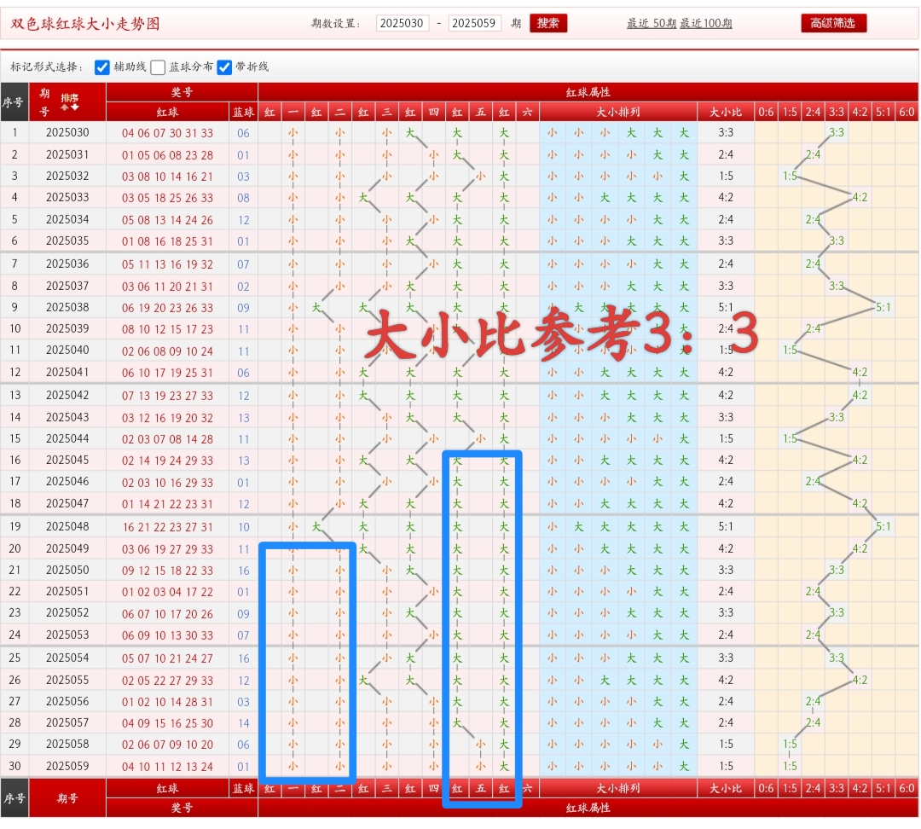The height and width of the screenshot is (829, 921).
Task: Select period 2025059 cell
Action: 67,766
